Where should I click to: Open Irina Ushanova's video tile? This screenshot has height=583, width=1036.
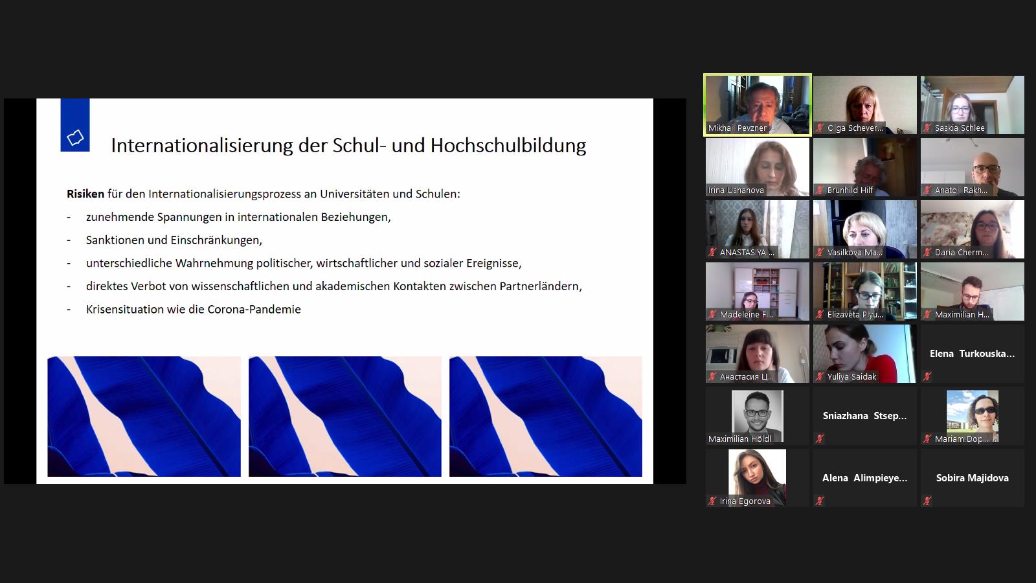pyautogui.click(x=758, y=167)
